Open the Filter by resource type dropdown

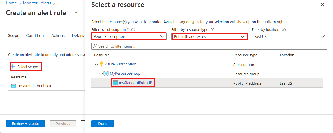click(209, 37)
